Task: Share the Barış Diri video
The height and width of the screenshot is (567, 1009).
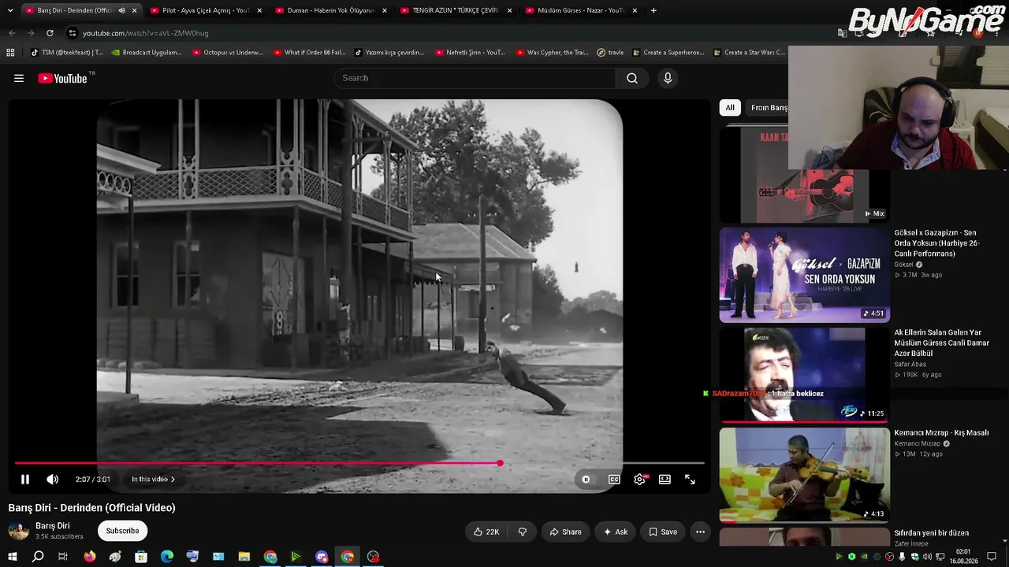Action: 565,532
